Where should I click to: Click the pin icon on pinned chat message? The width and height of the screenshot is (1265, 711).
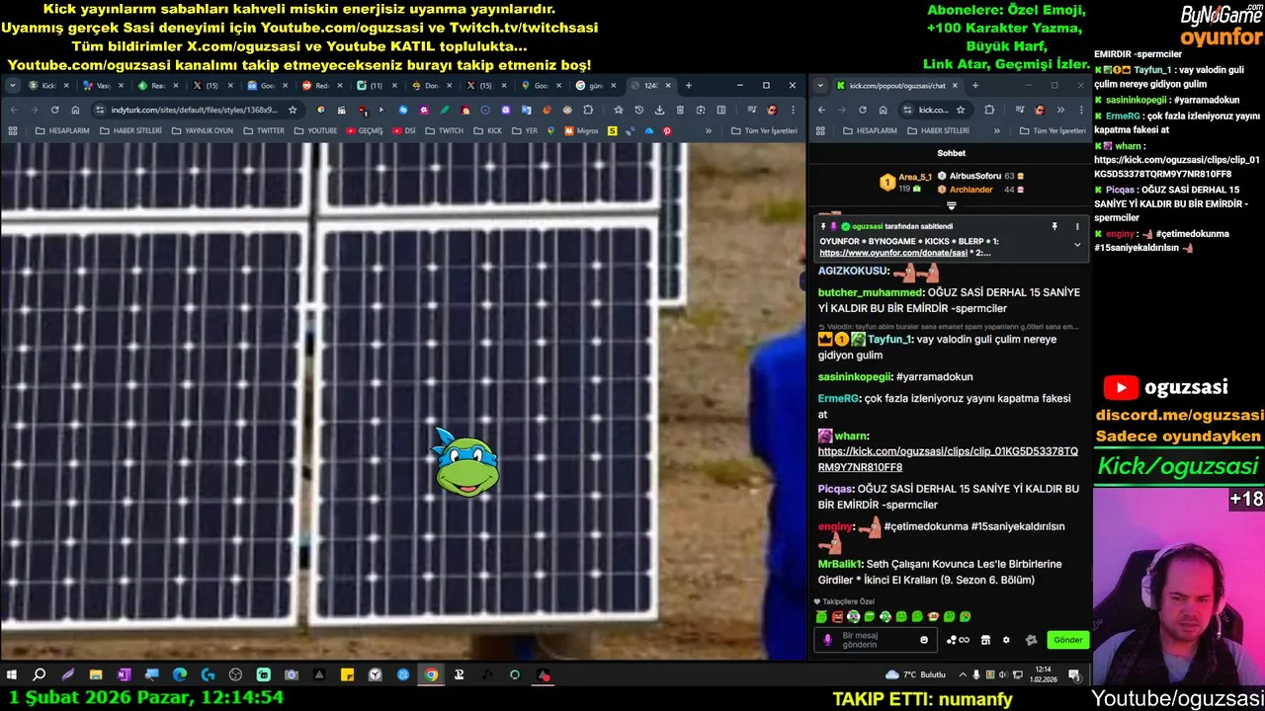tap(1054, 226)
